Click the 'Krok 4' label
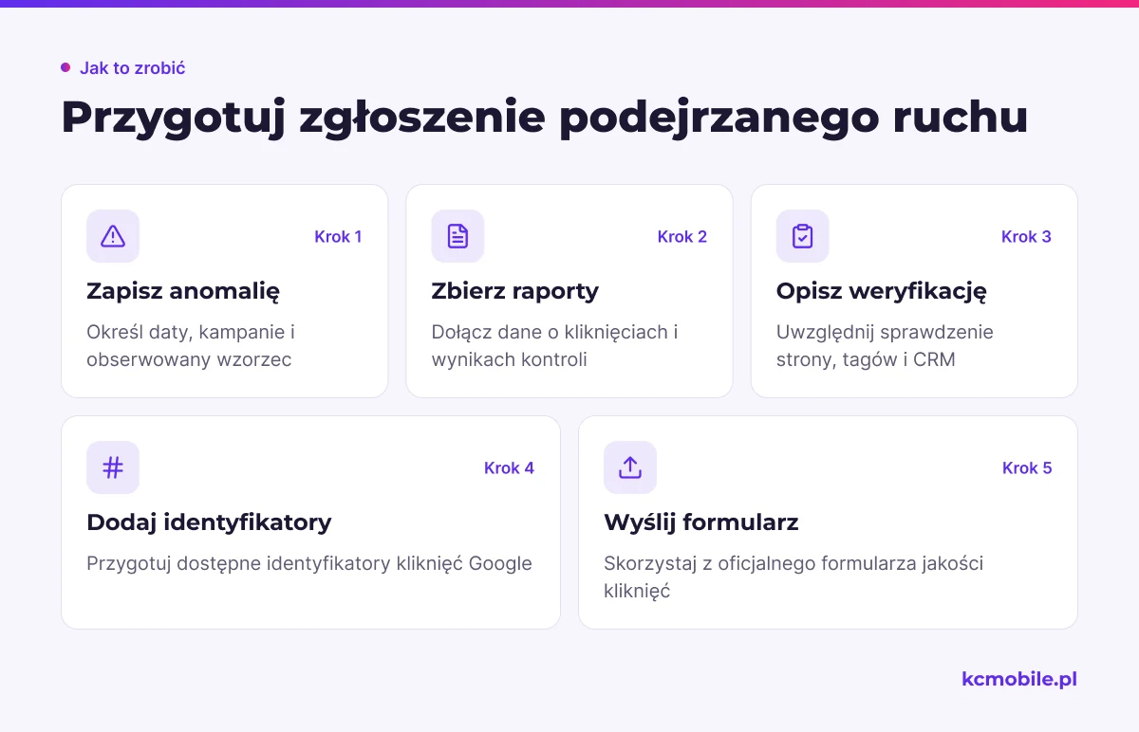 click(509, 468)
